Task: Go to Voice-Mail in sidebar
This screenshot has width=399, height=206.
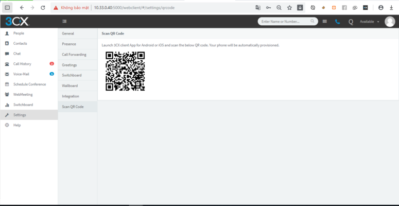Action: coord(21,74)
